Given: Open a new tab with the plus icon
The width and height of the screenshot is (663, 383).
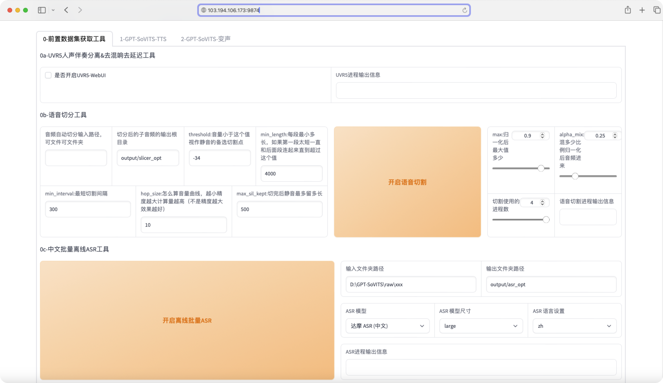Looking at the screenshot, I should 642,10.
